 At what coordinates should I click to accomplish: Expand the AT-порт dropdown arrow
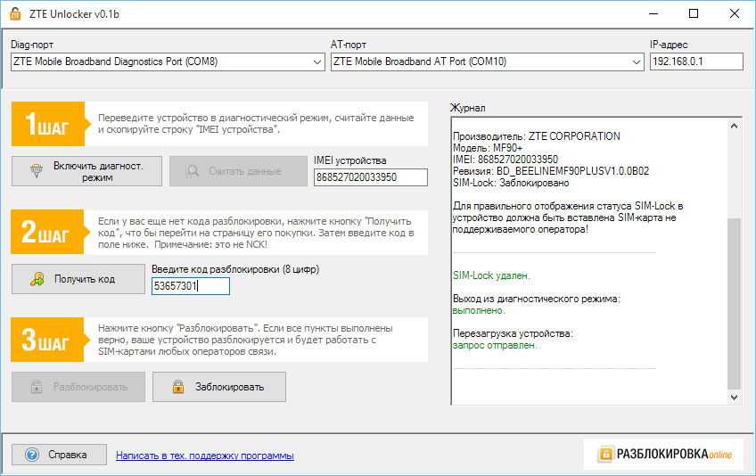tap(637, 62)
